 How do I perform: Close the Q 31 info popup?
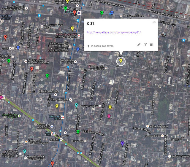[x=154, y=22]
